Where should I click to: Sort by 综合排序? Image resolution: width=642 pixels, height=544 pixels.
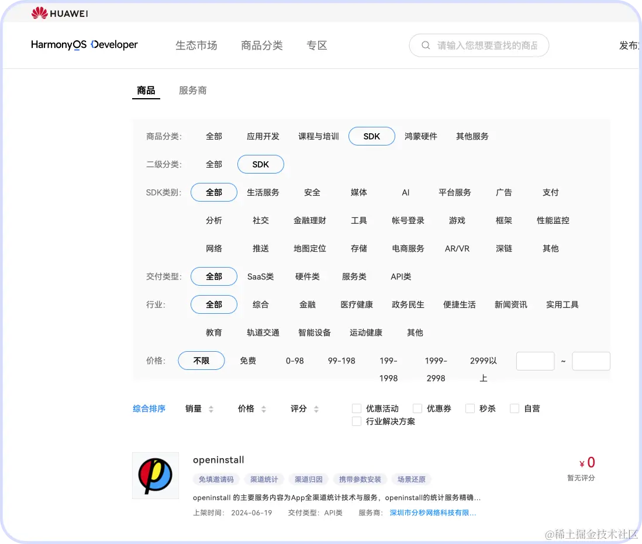pos(149,408)
